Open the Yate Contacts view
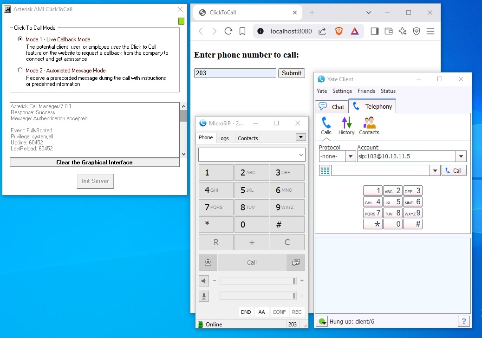This screenshot has height=338, width=482. click(369, 125)
